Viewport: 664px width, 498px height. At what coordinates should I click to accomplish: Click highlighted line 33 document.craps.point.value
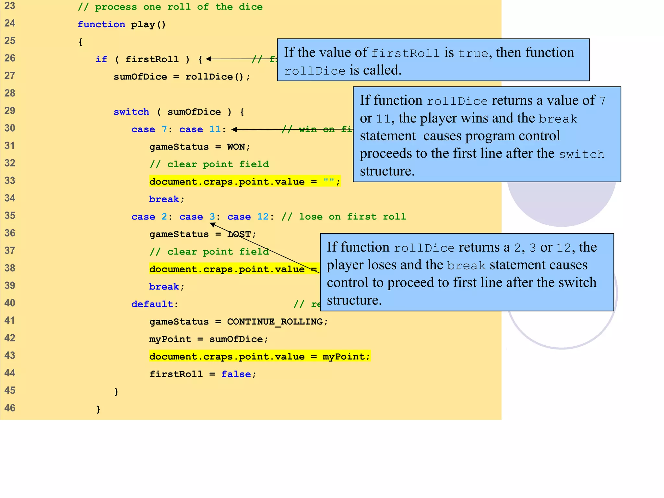(244, 182)
